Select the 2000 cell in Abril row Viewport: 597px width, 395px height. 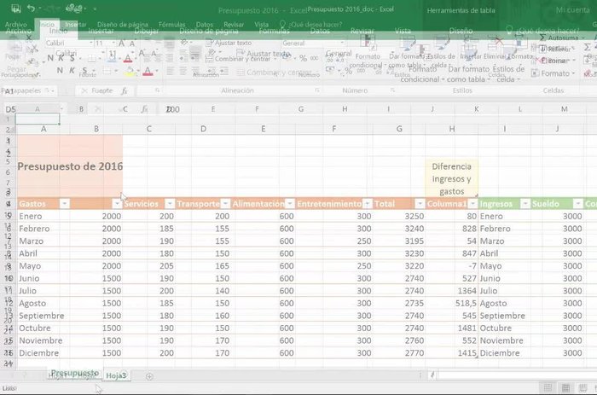click(96, 253)
